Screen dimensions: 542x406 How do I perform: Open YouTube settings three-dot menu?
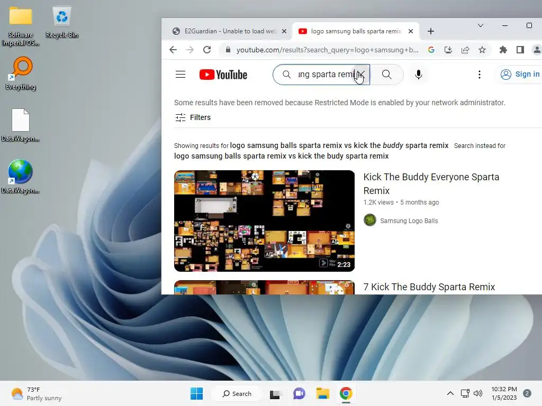click(479, 75)
